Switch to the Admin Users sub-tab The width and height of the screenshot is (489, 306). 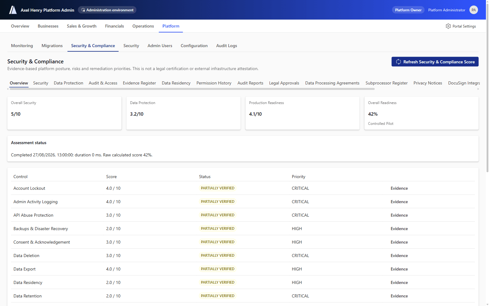160,46
